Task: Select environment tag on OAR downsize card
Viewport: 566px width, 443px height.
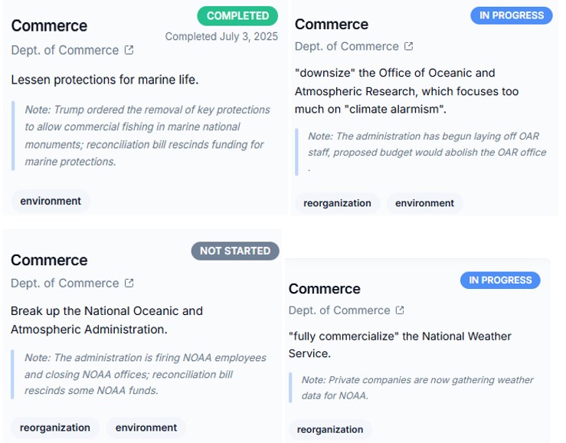Action: tap(425, 203)
